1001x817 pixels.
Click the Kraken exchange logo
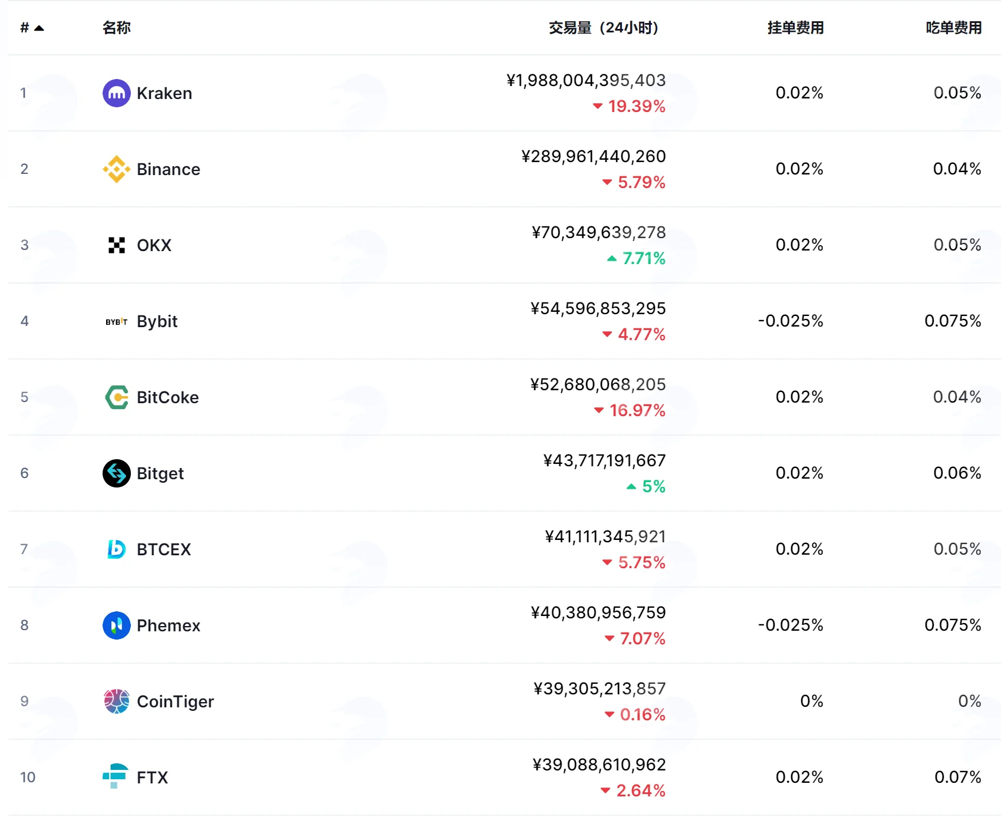pyautogui.click(x=117, y=93)
